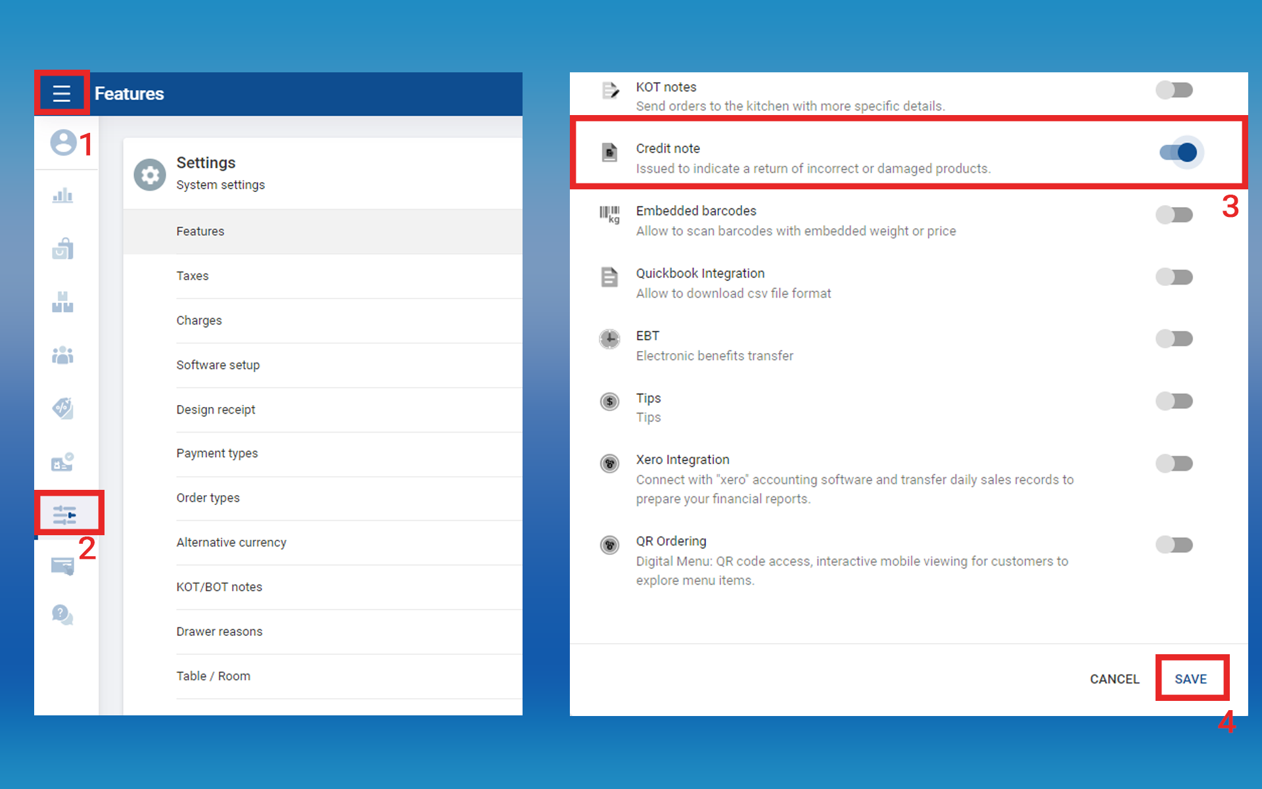
Task: Open the customers group icon
Action: coord(62,355)
